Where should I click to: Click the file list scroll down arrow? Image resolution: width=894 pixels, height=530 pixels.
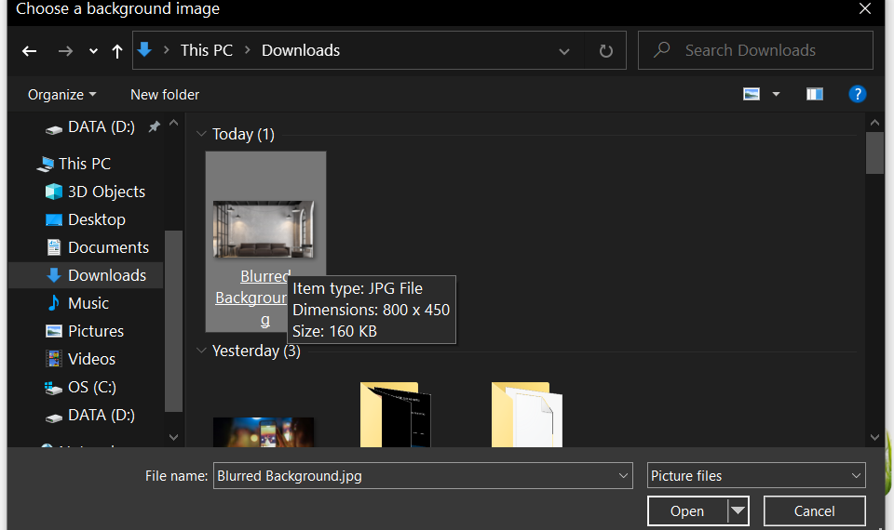tap(874, 437)
